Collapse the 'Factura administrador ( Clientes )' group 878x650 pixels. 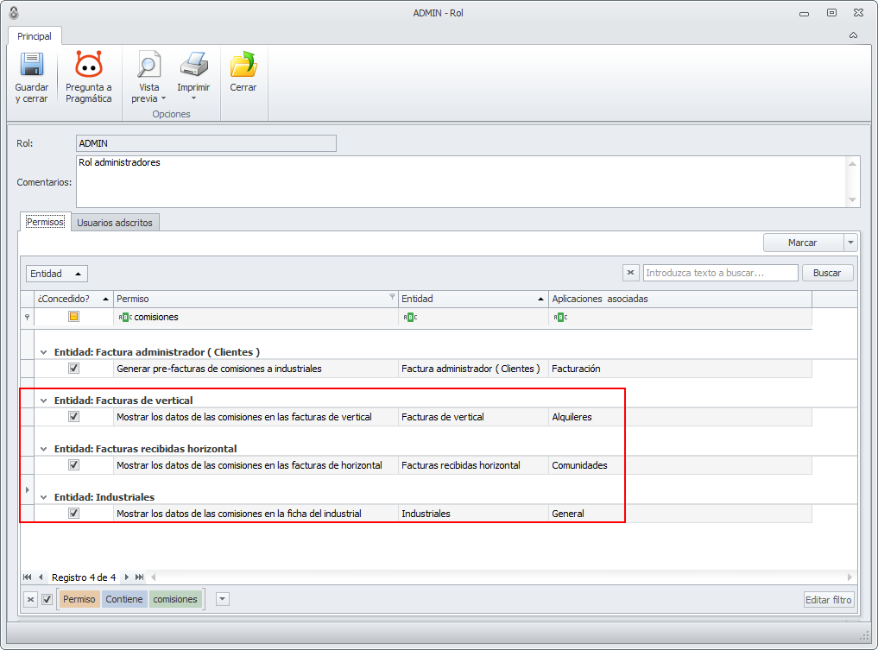coord(44,352)
